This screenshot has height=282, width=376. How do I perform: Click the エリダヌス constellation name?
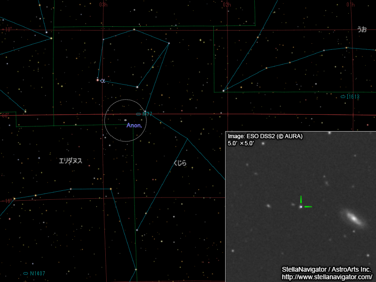[x=71, y=159]
